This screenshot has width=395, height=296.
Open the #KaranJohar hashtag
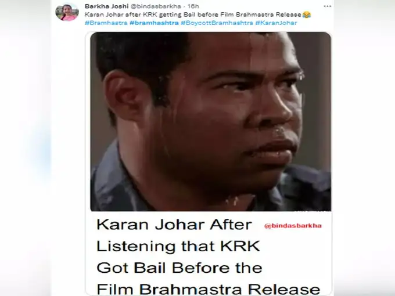(276, 23)
